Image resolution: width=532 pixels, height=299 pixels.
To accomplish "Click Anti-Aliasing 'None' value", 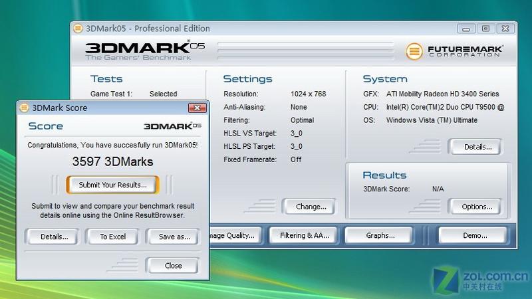I will tap(299, 107).
